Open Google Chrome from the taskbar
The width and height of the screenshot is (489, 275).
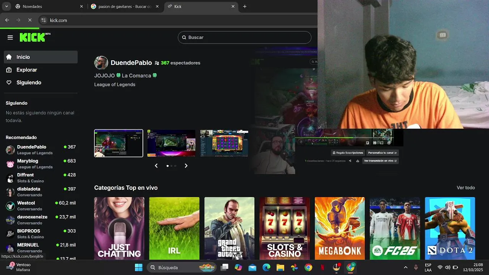[308, 267]
